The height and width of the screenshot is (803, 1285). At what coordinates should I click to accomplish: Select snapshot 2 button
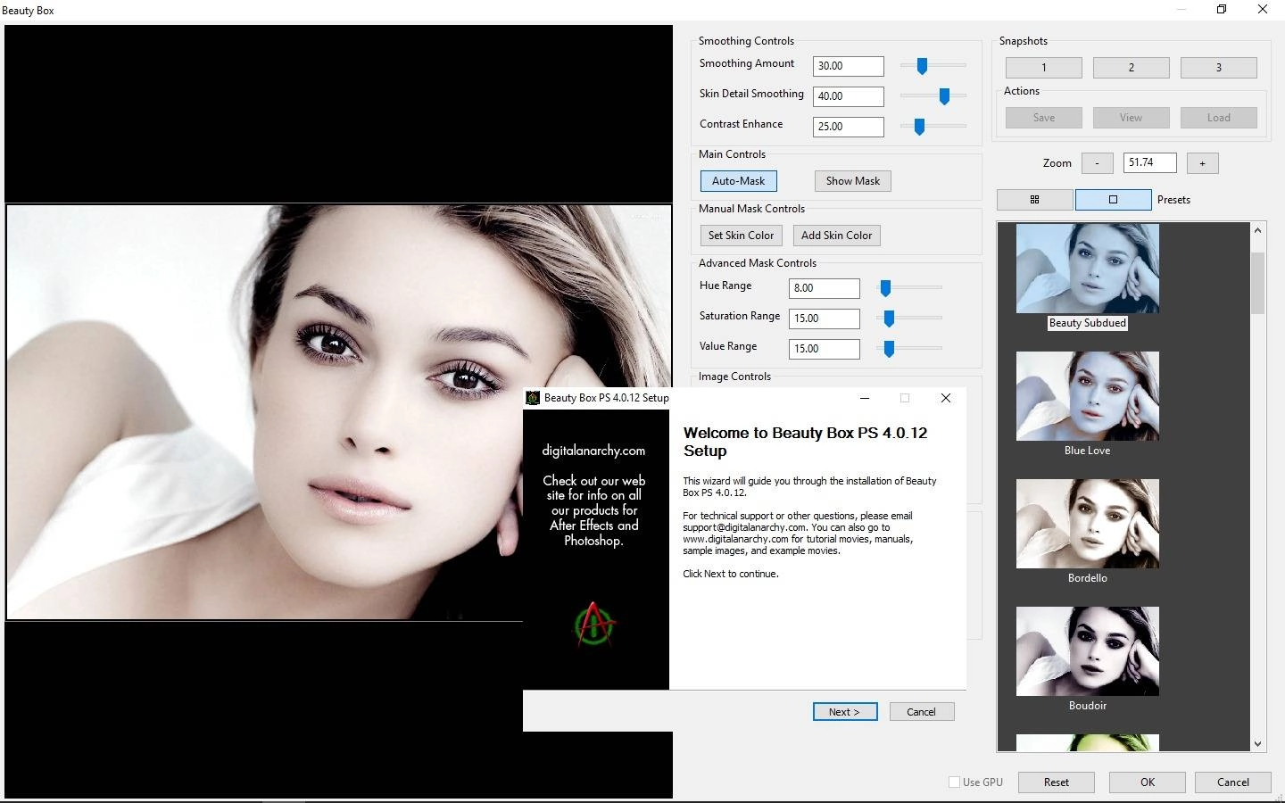[x=1131, y=68]
